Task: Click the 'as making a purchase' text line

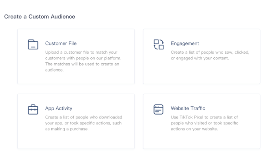Action: (66, 129)
